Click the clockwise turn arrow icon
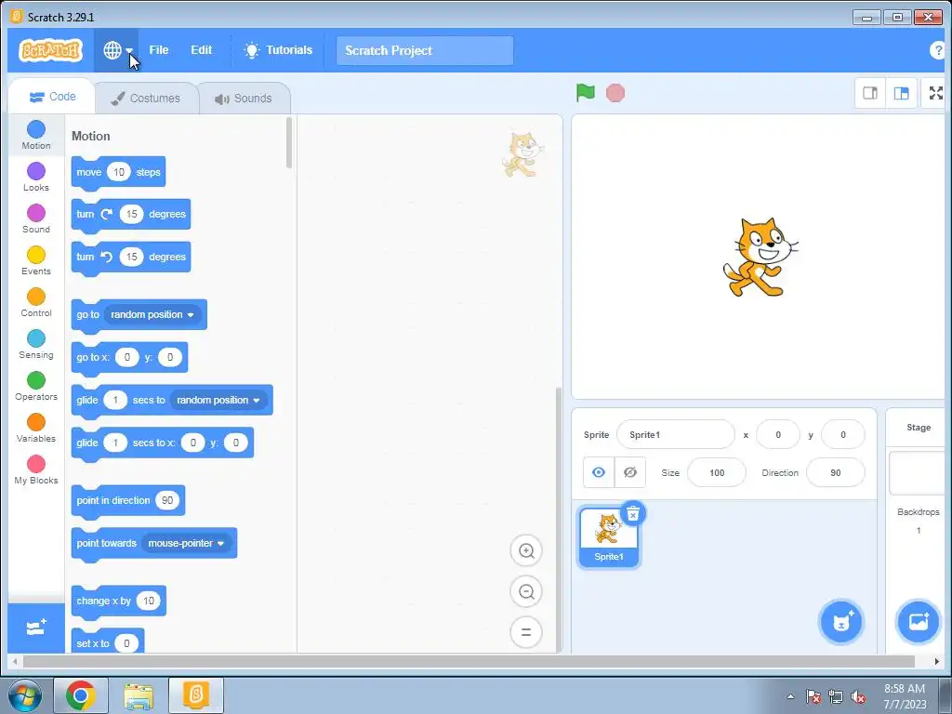This screenshot has width=952, height=714. click(x=107, y=215)
